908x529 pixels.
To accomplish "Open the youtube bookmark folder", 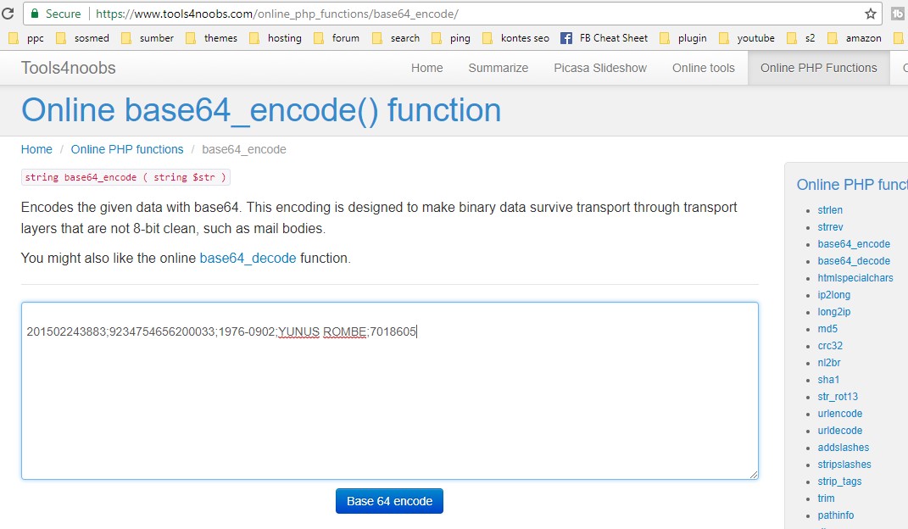I will (746, 38).
